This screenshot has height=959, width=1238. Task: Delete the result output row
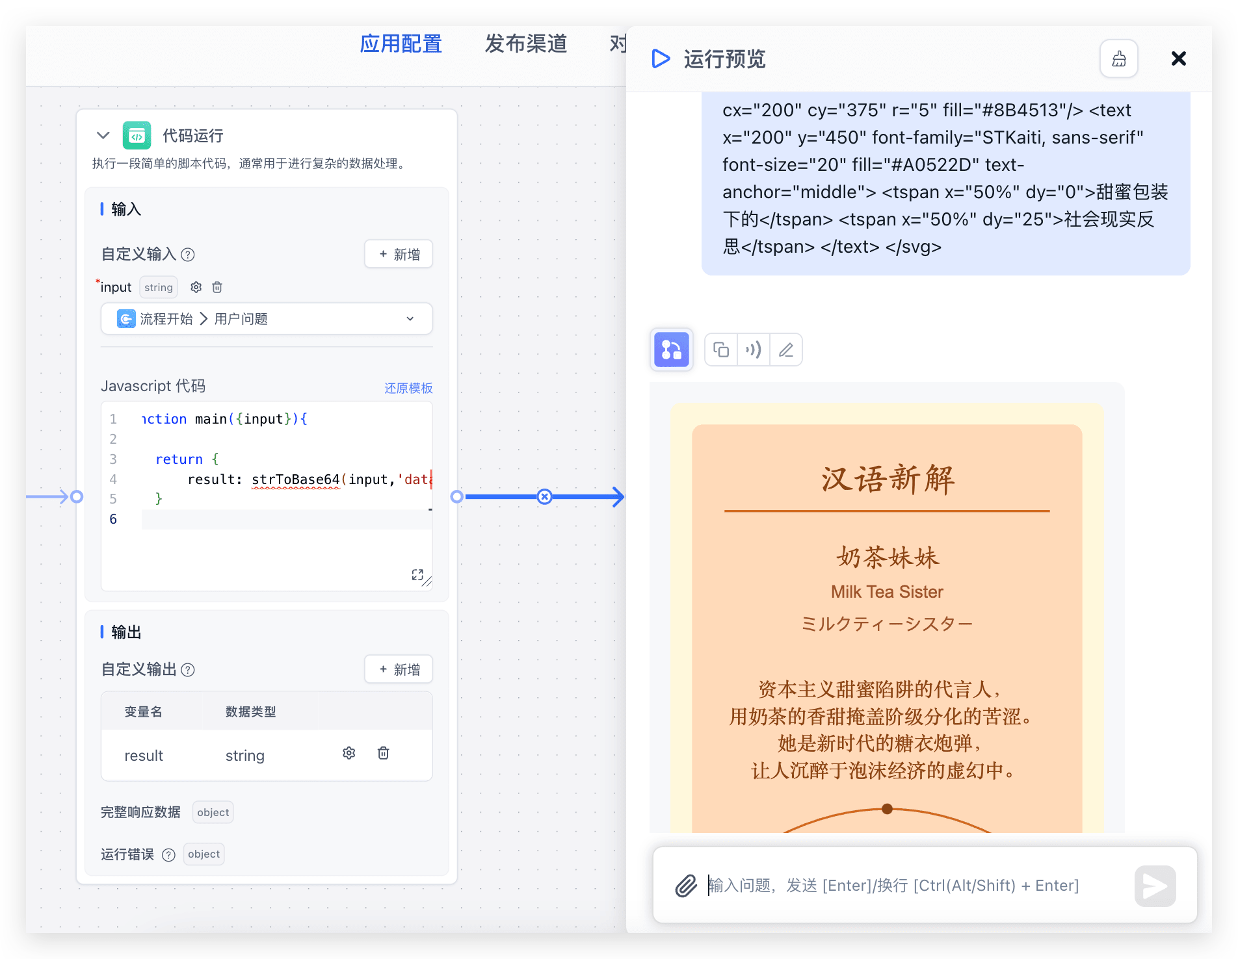(384, 753)
